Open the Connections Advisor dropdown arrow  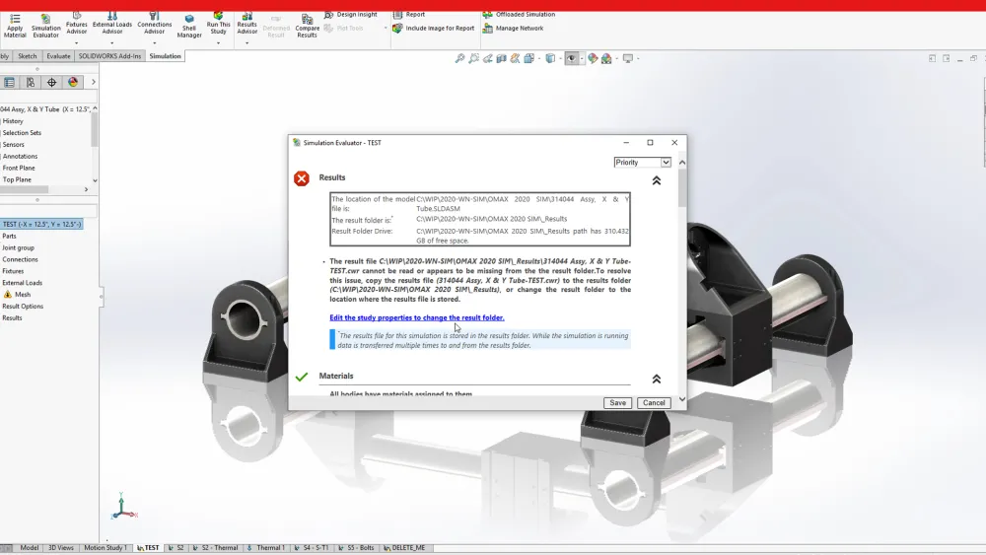[154, 42]
